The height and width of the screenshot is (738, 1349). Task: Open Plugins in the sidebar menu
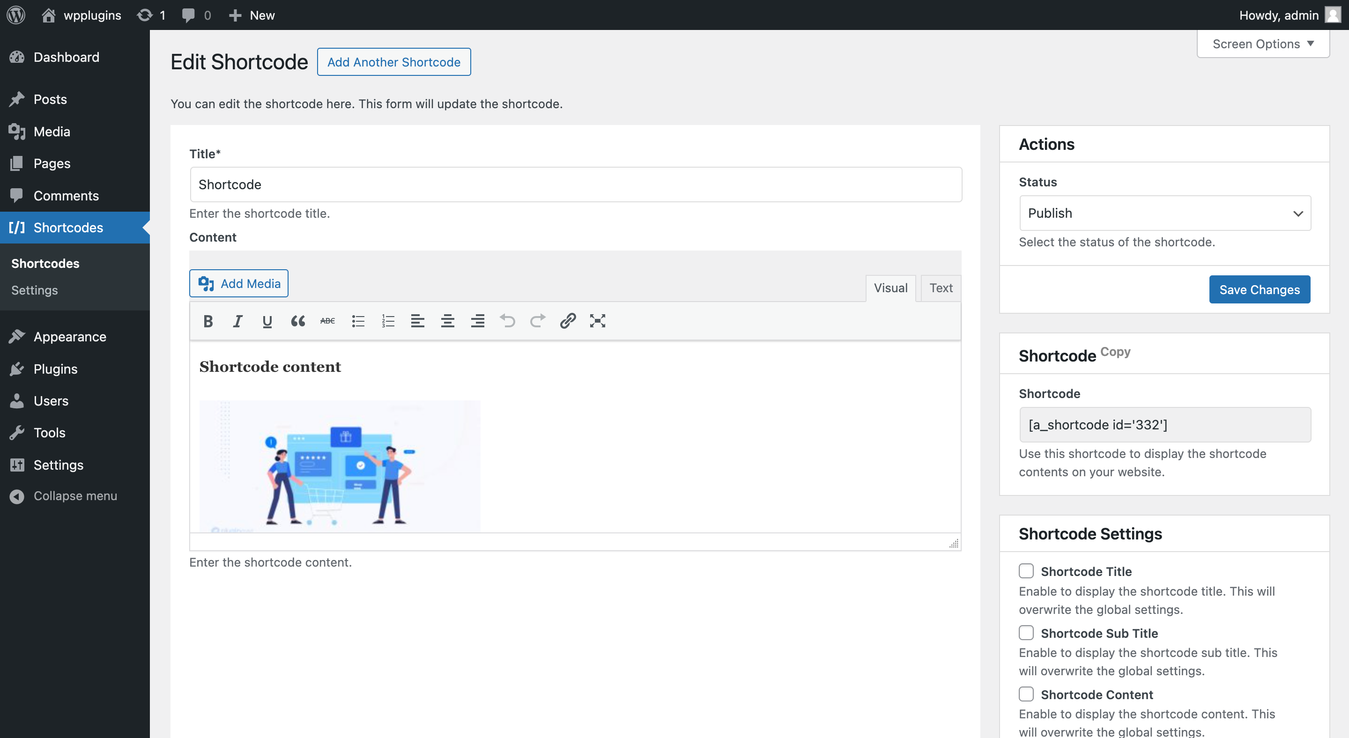pyautogui.click(x=56, y=369)
